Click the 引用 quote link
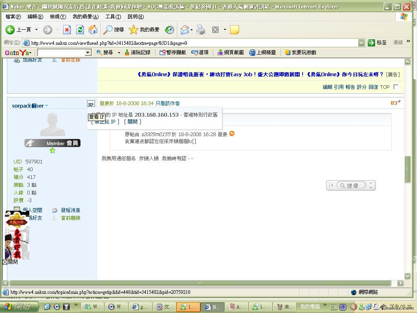This screenshot has width=417, height=313. [x=339, y=87]
